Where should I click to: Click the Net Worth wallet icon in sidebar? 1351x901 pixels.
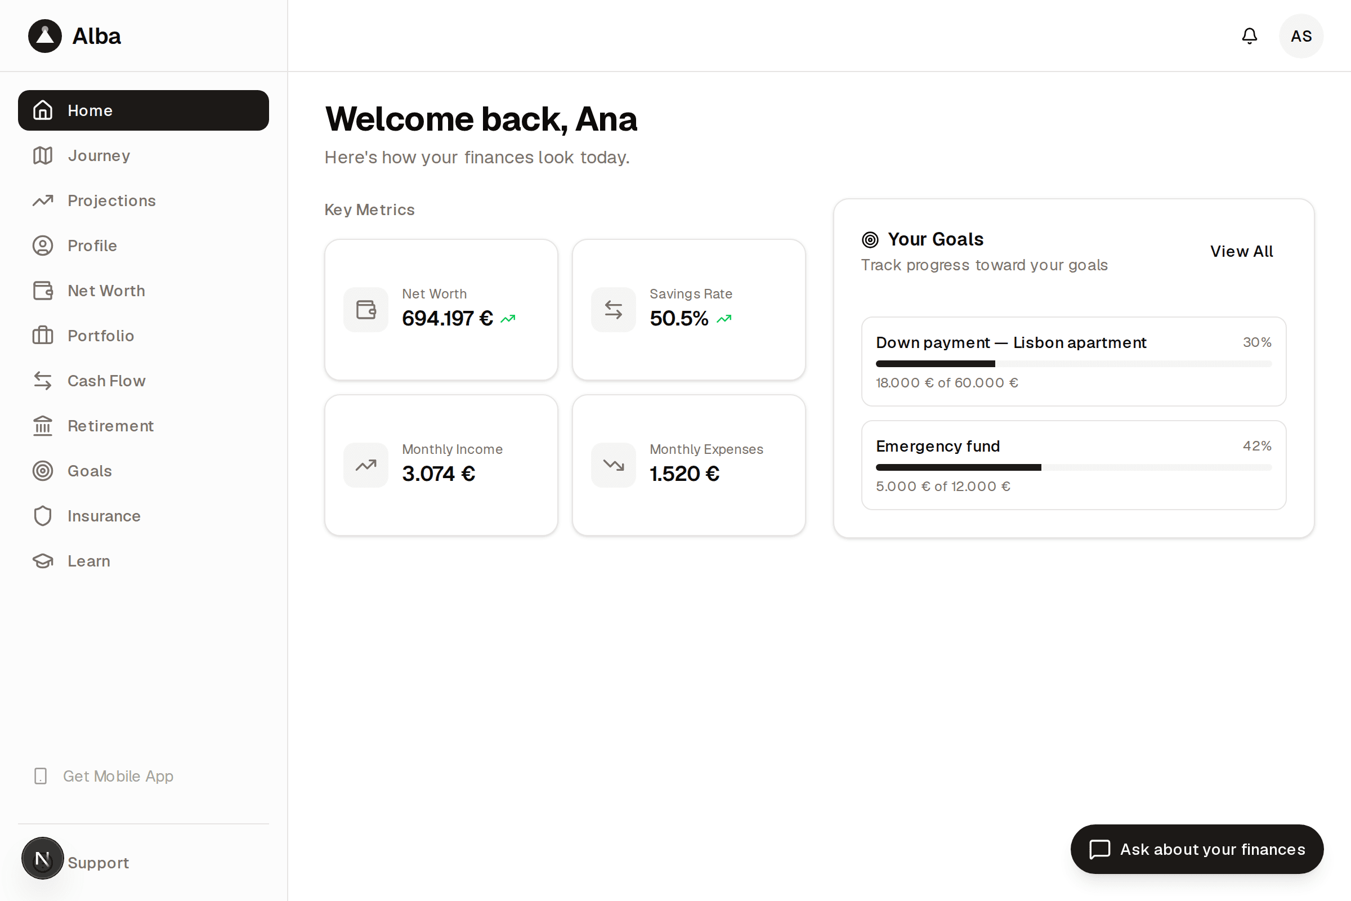[x=43, y=291]
